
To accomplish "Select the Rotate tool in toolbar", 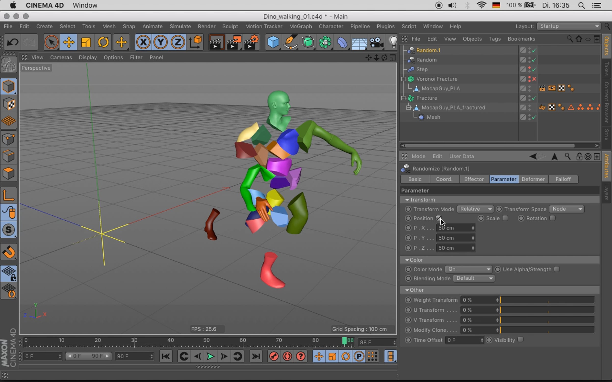I will tap(103, 42).
